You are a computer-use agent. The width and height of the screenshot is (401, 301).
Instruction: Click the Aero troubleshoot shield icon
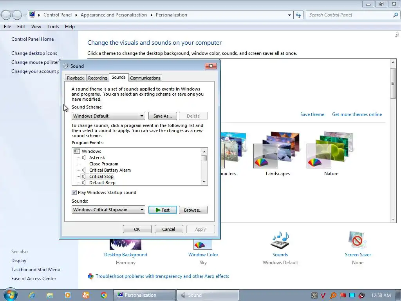[90, 276]
